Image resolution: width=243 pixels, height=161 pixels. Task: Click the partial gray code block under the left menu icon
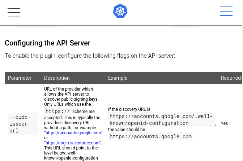[x=37, y=26]
